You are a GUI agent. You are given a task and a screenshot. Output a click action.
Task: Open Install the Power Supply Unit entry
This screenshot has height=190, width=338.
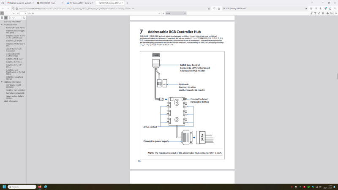[15, 32]
